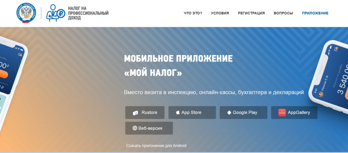This screenshot has width=348, height=153.
Task: Click the Rustore icon in the store button
Action: [x=136, y=113]
